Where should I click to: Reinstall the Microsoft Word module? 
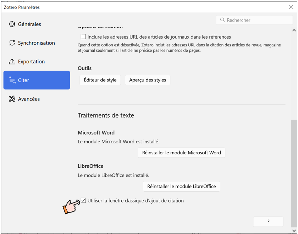coord(182,153)
